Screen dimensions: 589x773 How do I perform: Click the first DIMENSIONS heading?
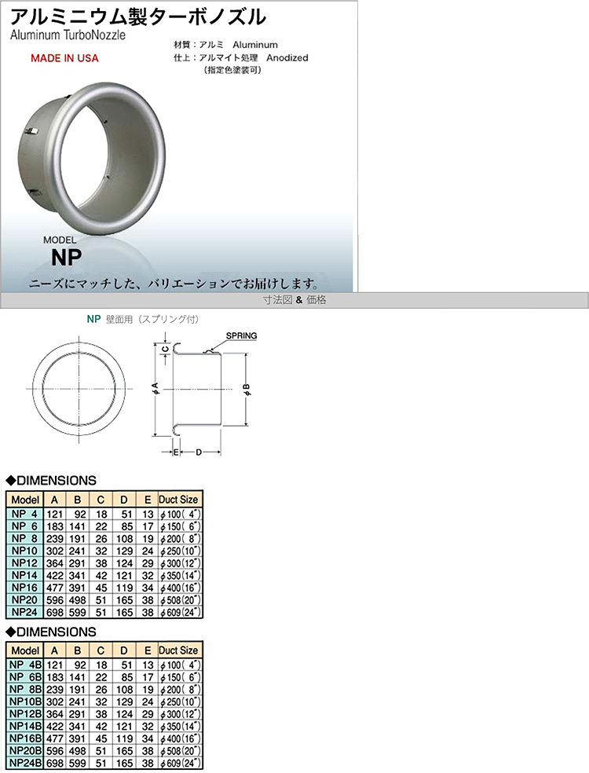(51, 481)
